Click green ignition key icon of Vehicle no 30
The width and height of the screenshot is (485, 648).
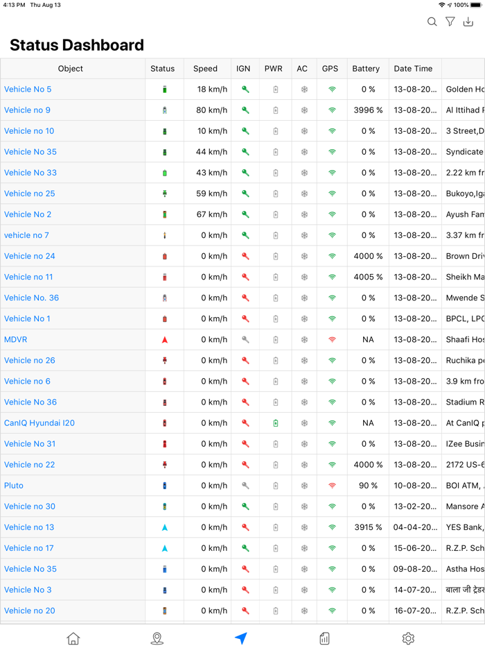click(245, 506)
